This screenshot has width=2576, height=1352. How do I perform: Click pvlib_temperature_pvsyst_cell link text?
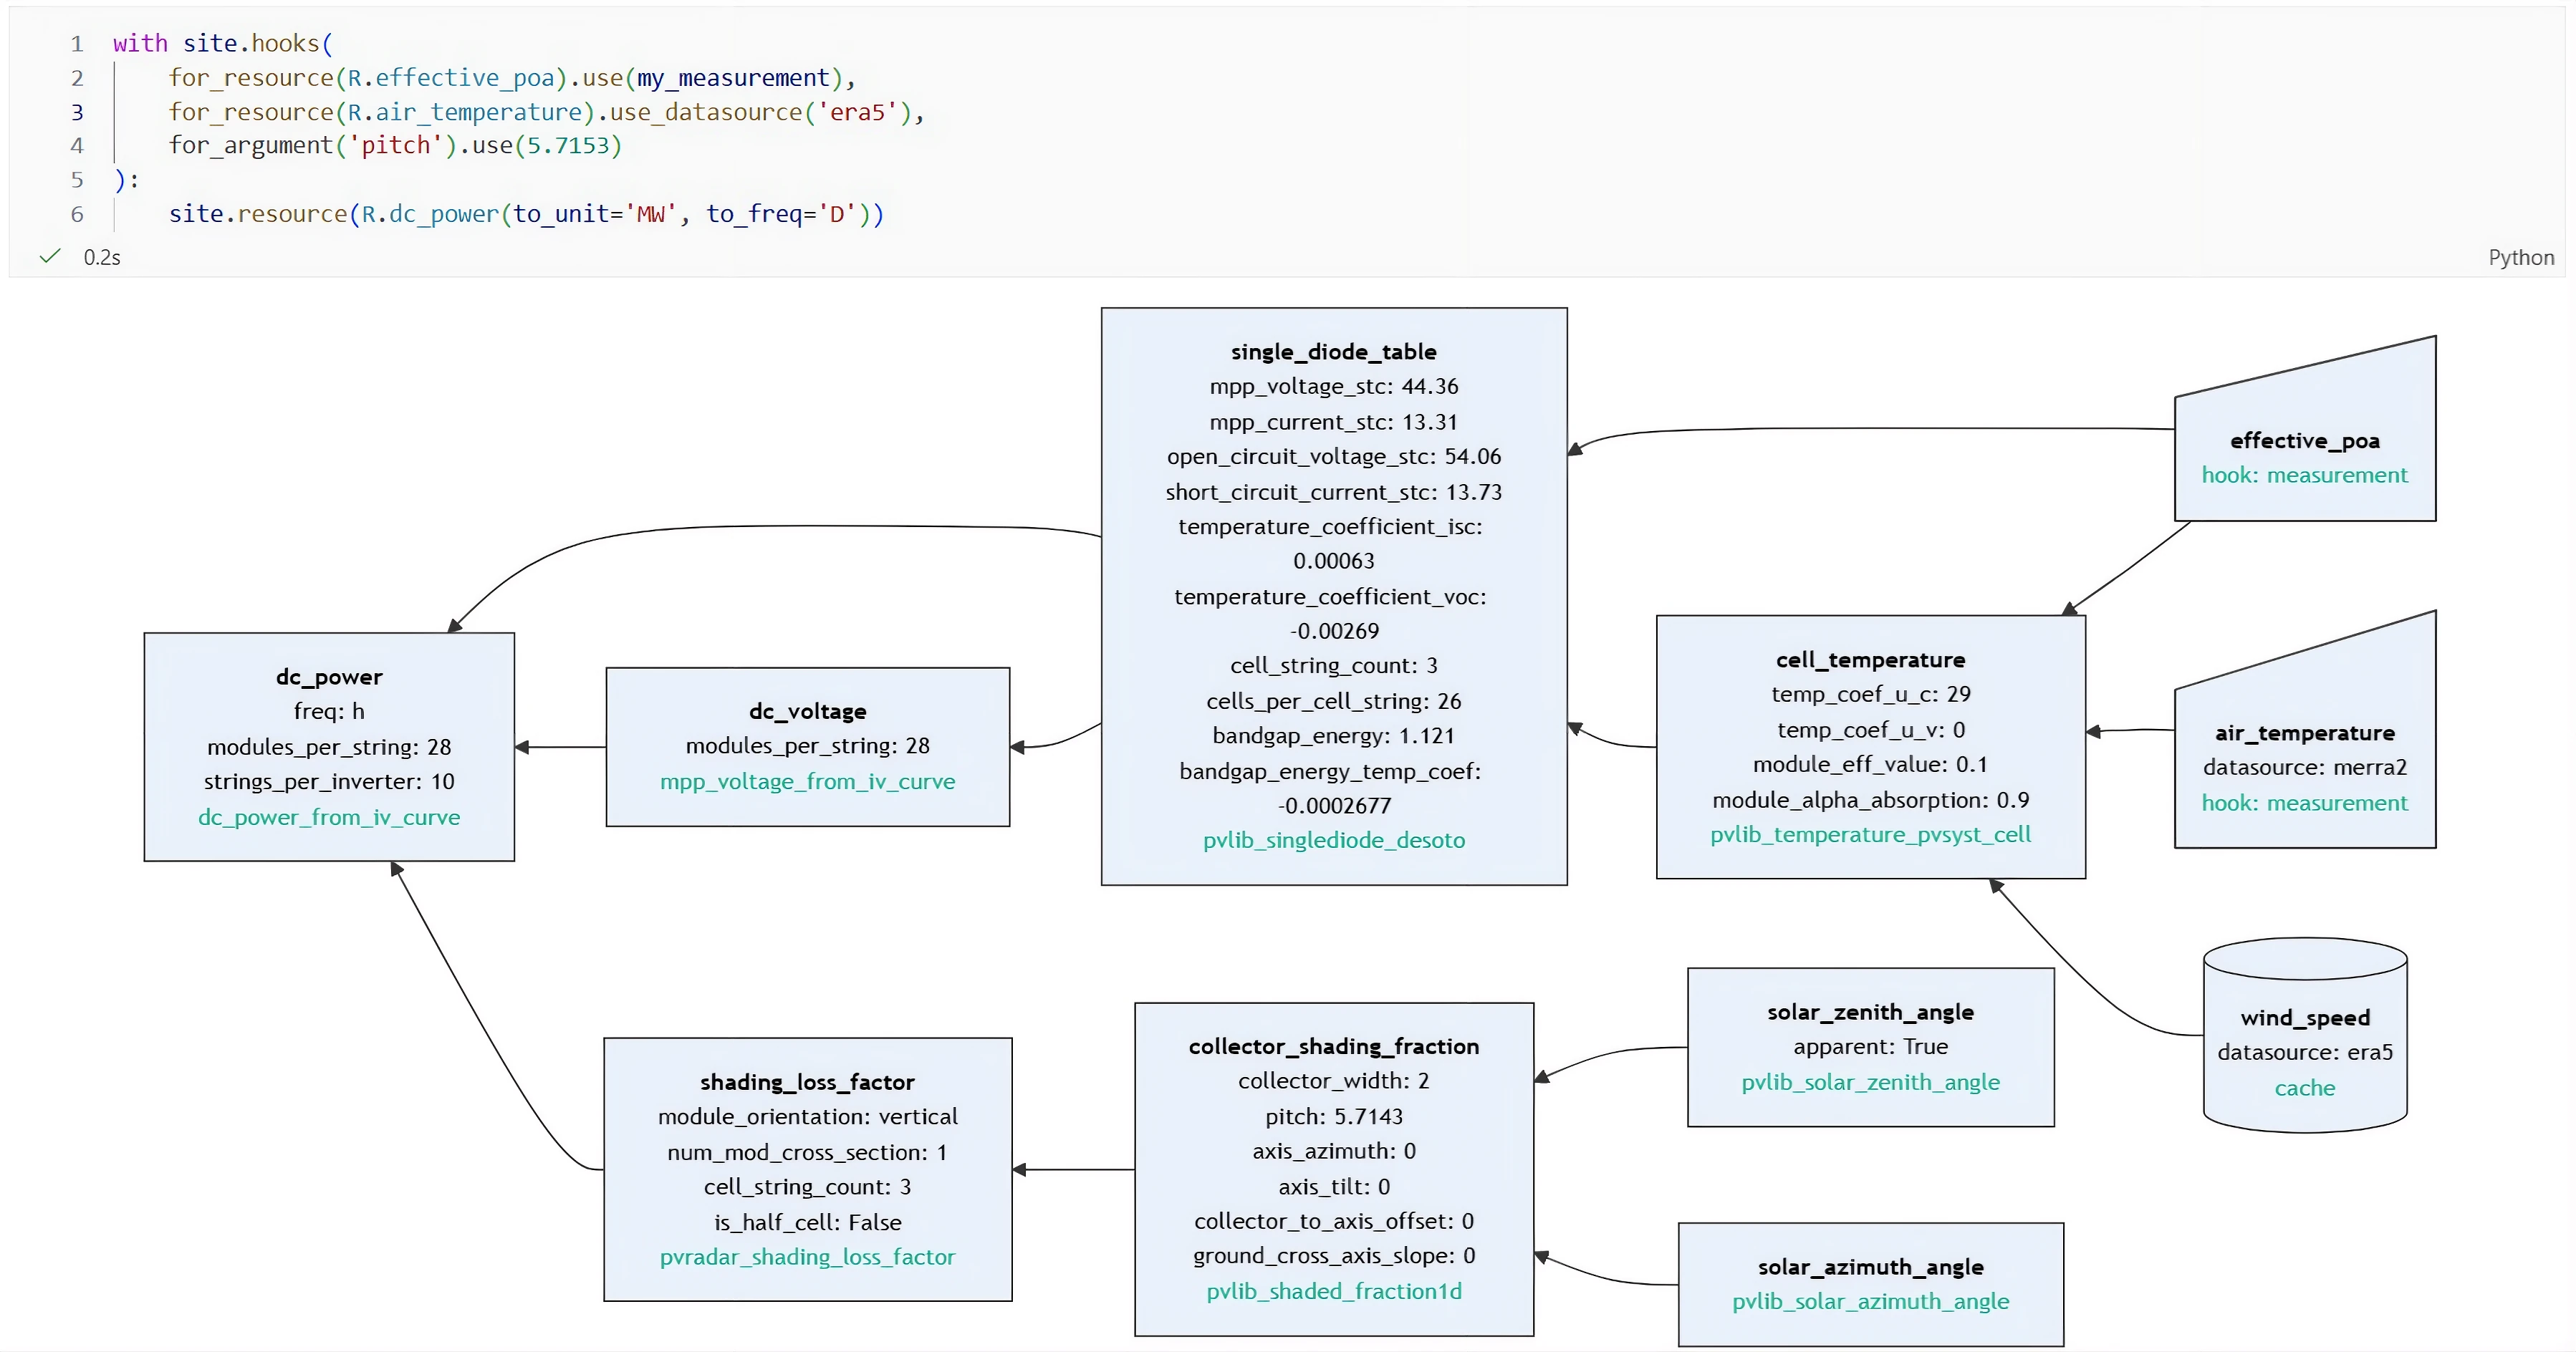click(x=1870, y=835)
